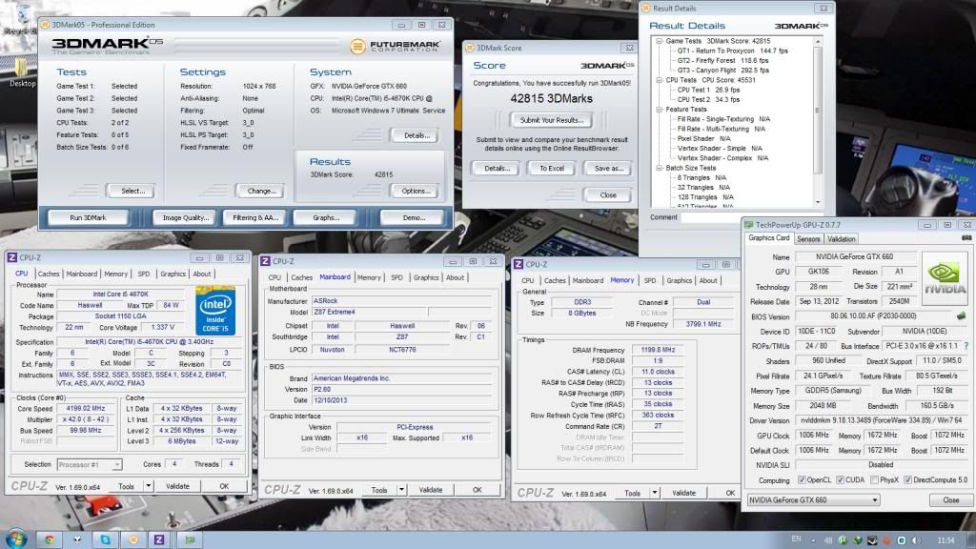Click the Intel Core i5 badge in CPU-Z
This screenshot has width=976, height=549.
[215, 311]
